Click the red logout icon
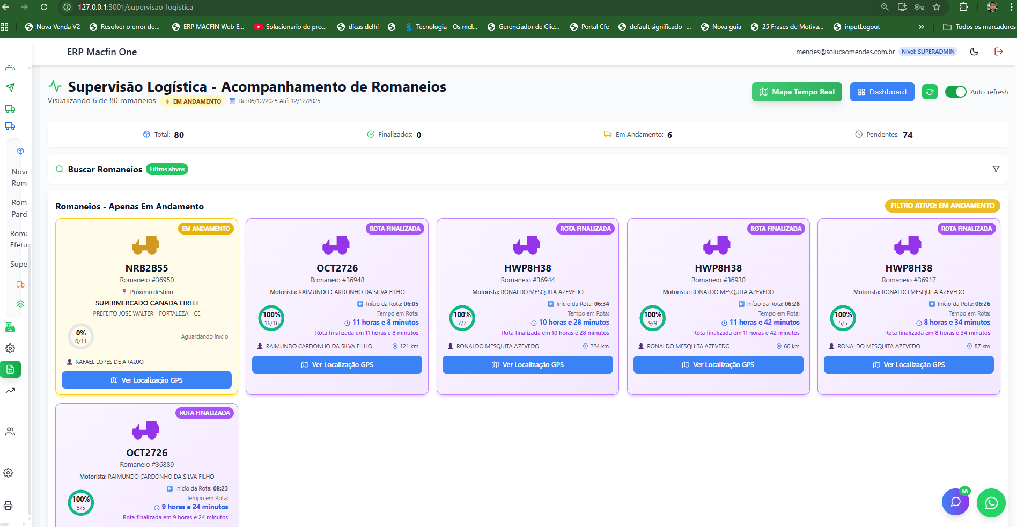 pyautogui.click(x=999, y=52)
